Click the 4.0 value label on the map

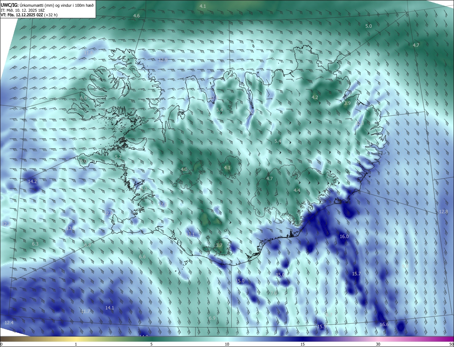point(184,169)
